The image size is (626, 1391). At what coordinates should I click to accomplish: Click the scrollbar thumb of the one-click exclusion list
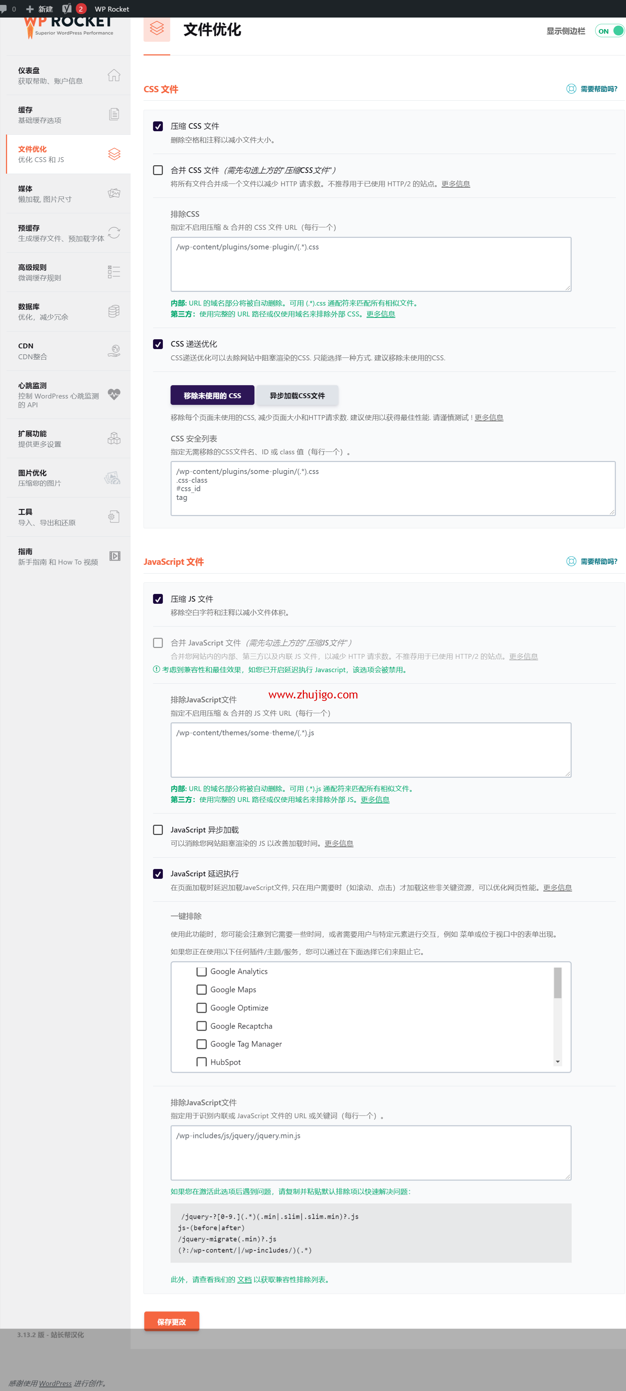tap(558, 983)
